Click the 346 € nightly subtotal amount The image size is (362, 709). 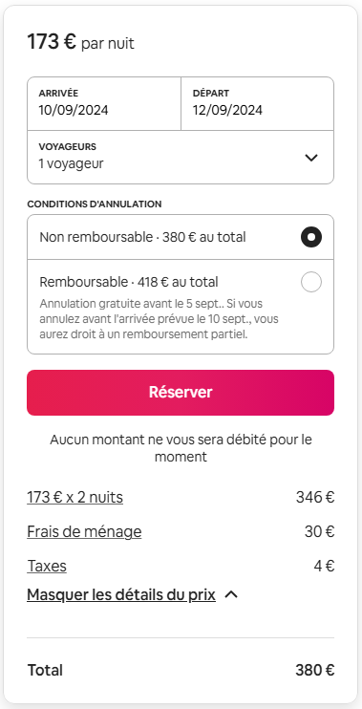coord(315,498)
